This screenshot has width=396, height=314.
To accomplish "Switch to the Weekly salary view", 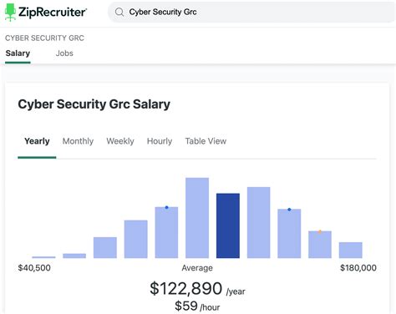I will coord(120,141).
